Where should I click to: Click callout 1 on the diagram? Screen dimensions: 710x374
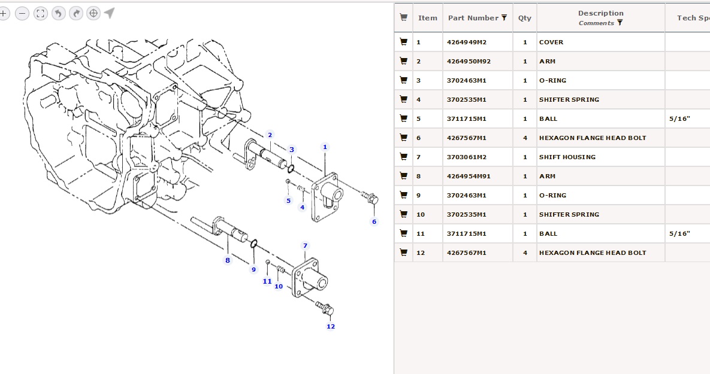point(325,147)
